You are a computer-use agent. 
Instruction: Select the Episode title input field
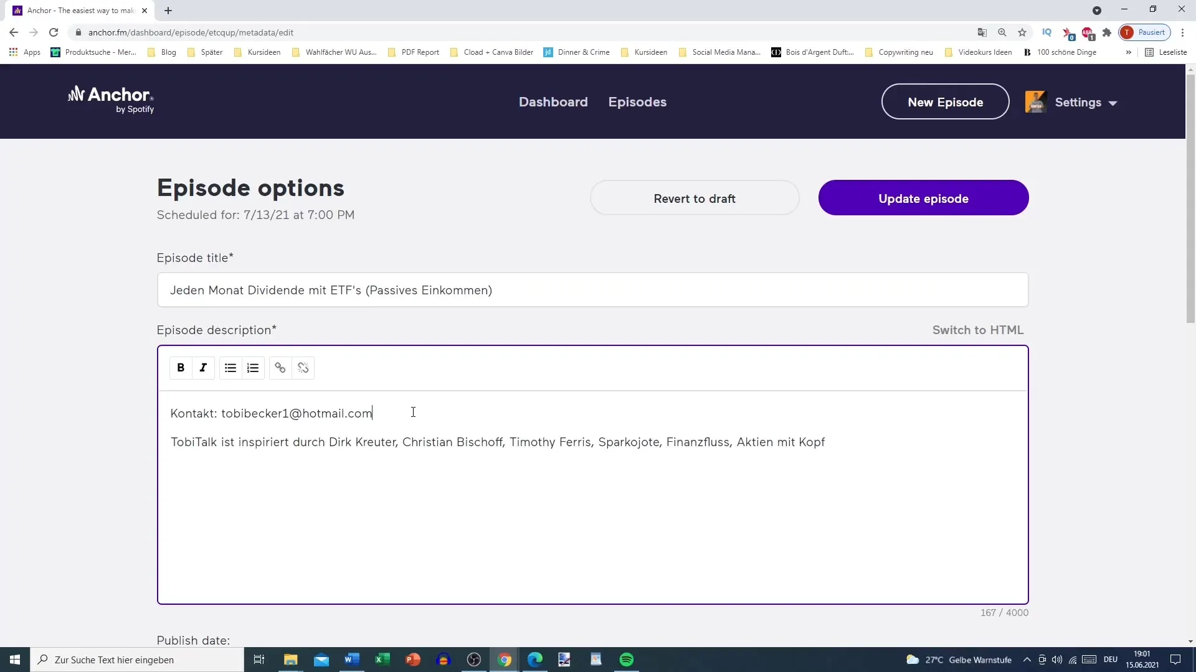(x=592, y=289)
